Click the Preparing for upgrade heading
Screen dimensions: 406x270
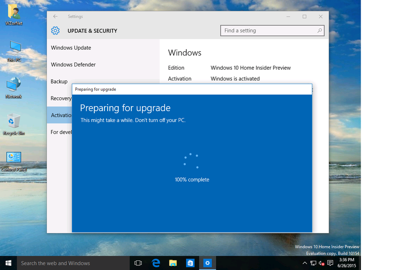[125, 108]
